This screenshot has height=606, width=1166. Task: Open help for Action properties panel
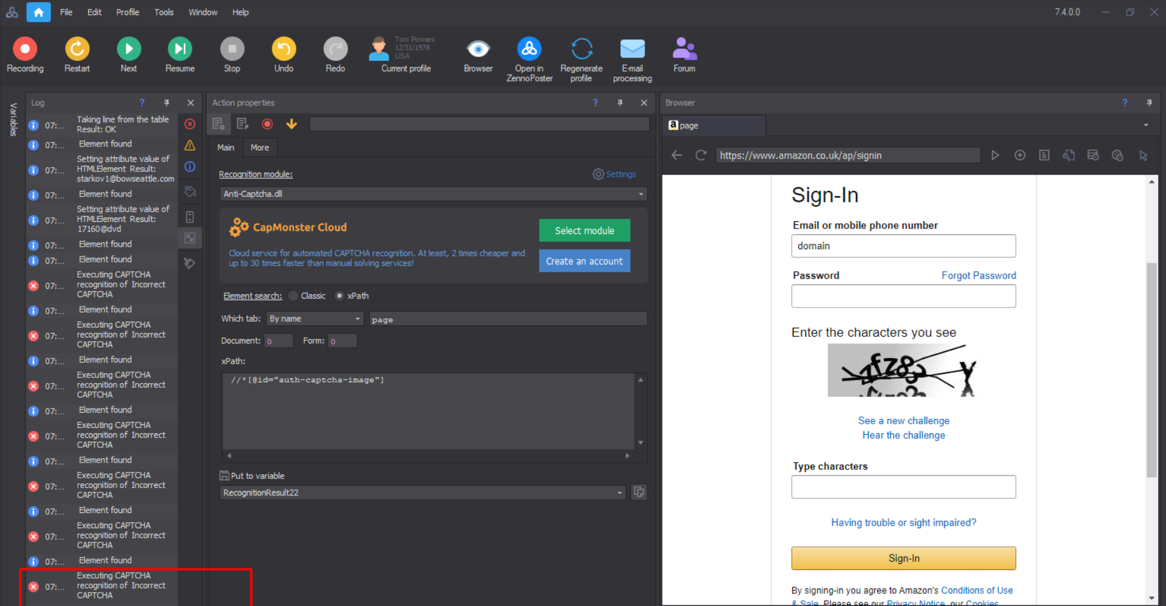pos(595,103)
